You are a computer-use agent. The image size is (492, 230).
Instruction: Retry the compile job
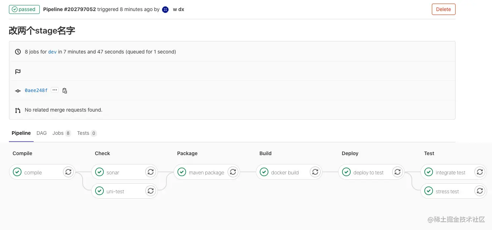[68, 172]
